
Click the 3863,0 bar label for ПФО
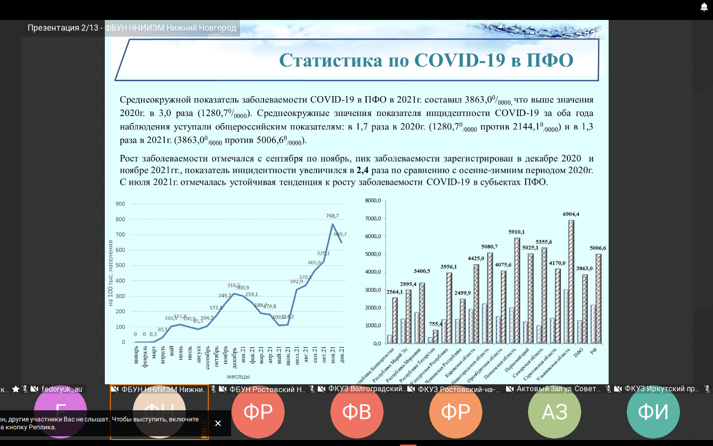[x=584, y=268]
